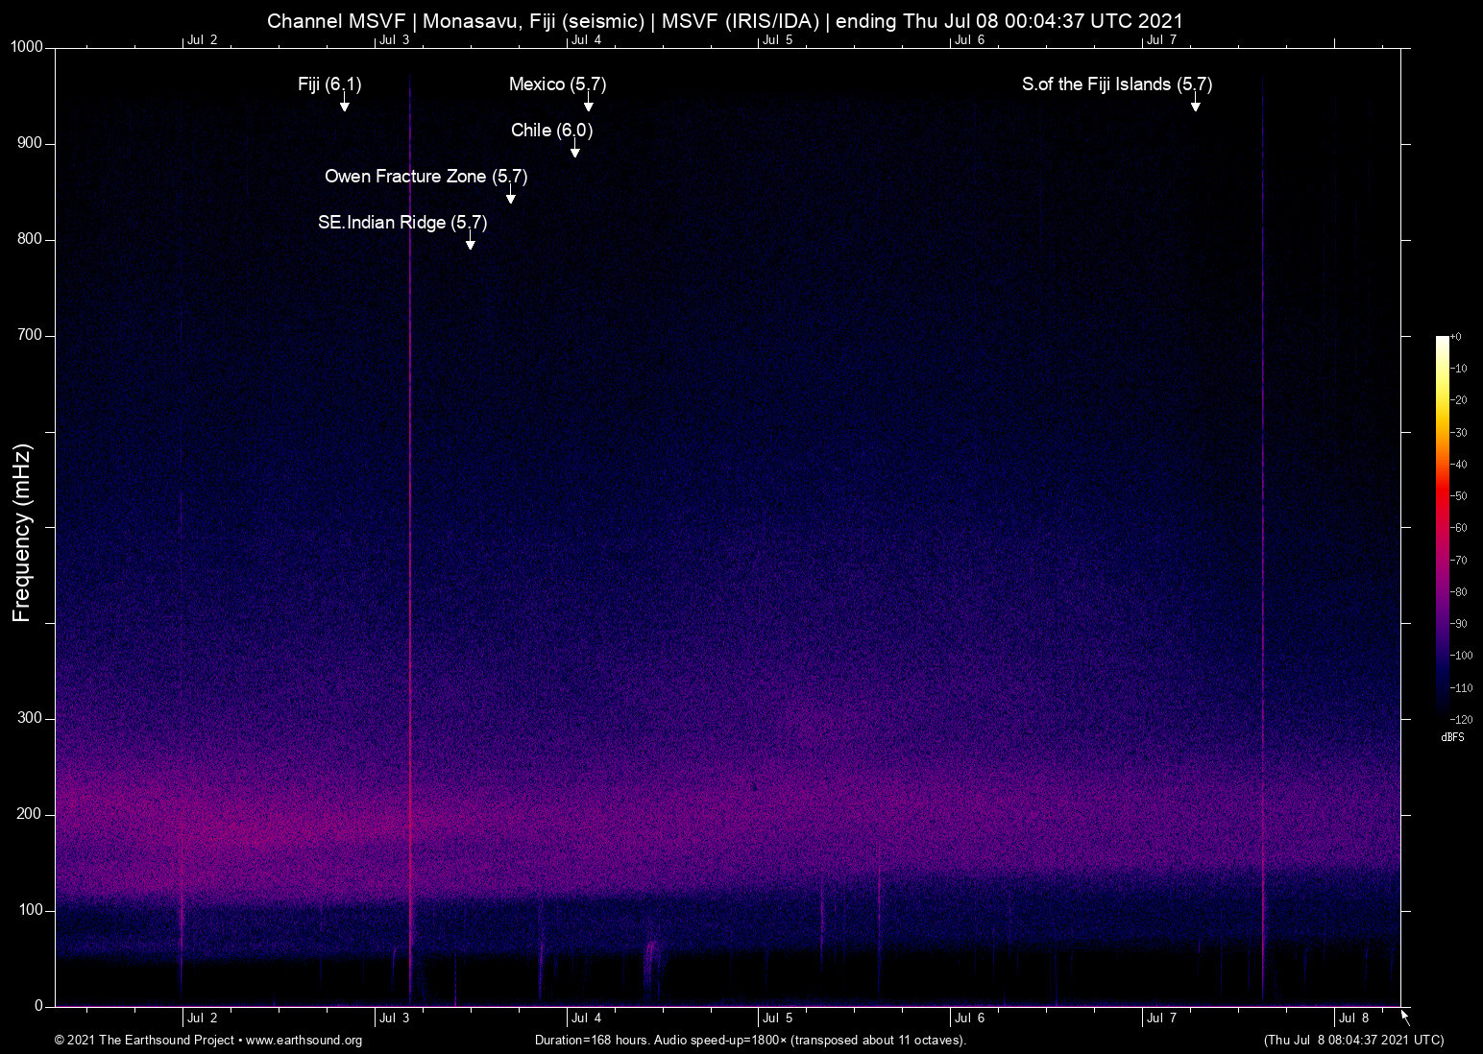
Task: Click the Thu Jul 8 08:04:37 timestamp
Action: click(x=1354, y=1041)
